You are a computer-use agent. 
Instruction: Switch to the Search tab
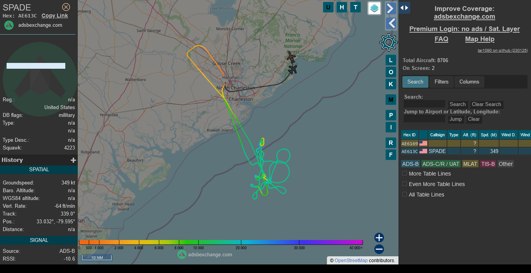pyautogui.click(x=415, y=82)
